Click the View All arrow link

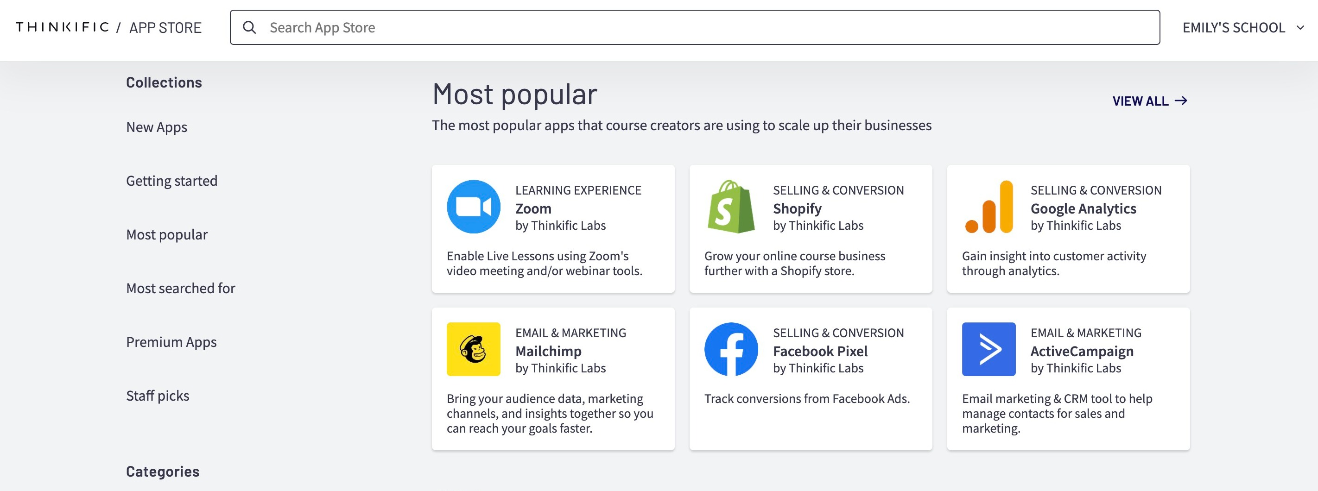pyautogui.click(x=1150, y=101)
